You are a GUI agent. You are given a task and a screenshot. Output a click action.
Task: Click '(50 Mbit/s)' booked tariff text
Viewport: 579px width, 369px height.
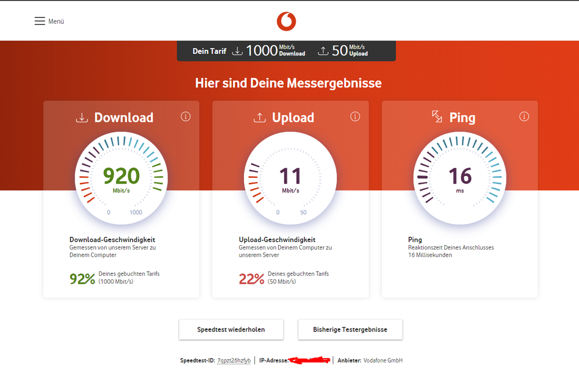282,282
